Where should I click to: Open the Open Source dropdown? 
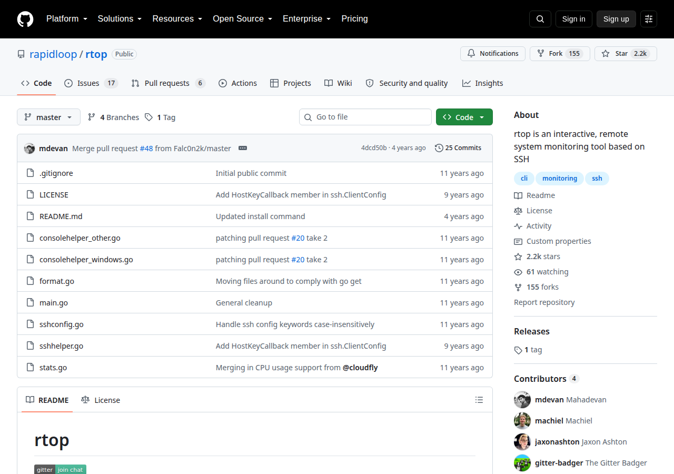(243, 19)
